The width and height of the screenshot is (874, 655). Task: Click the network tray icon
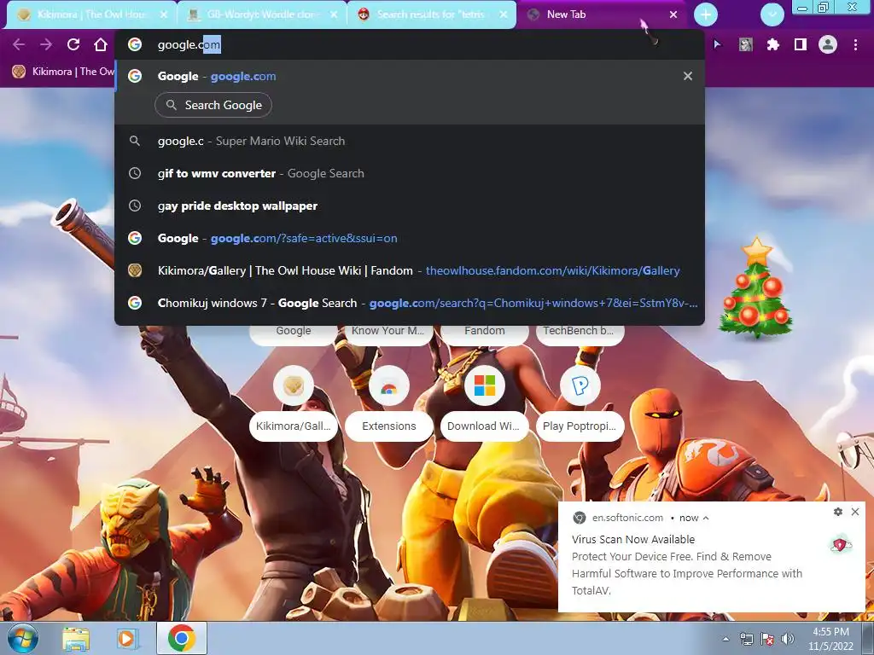pos(746,639)
